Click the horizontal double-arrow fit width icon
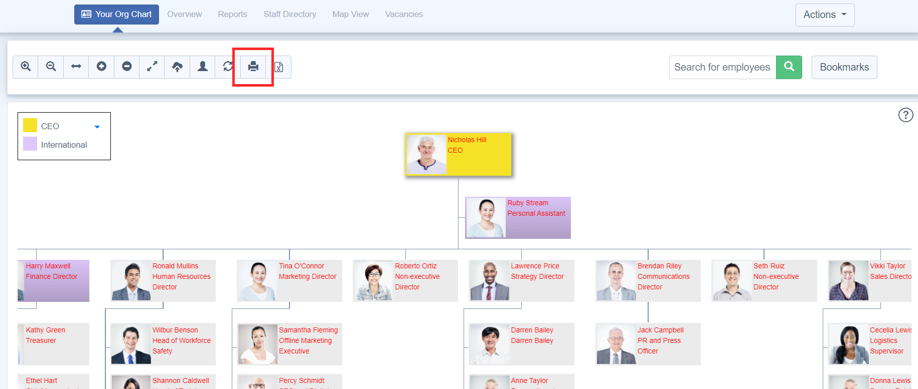918x389 pixels. pos(76,67)
